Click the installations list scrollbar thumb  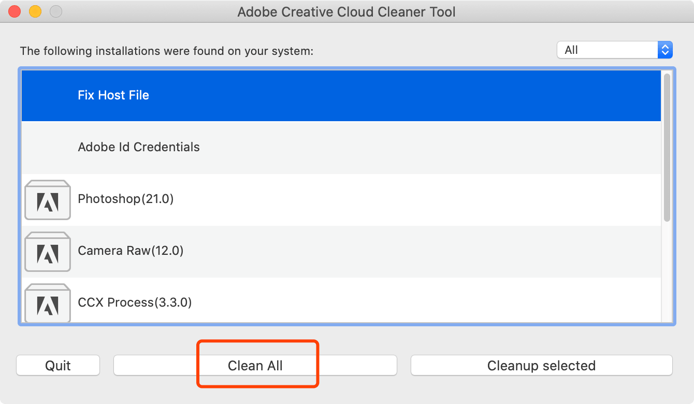click(x=667, y=148)
